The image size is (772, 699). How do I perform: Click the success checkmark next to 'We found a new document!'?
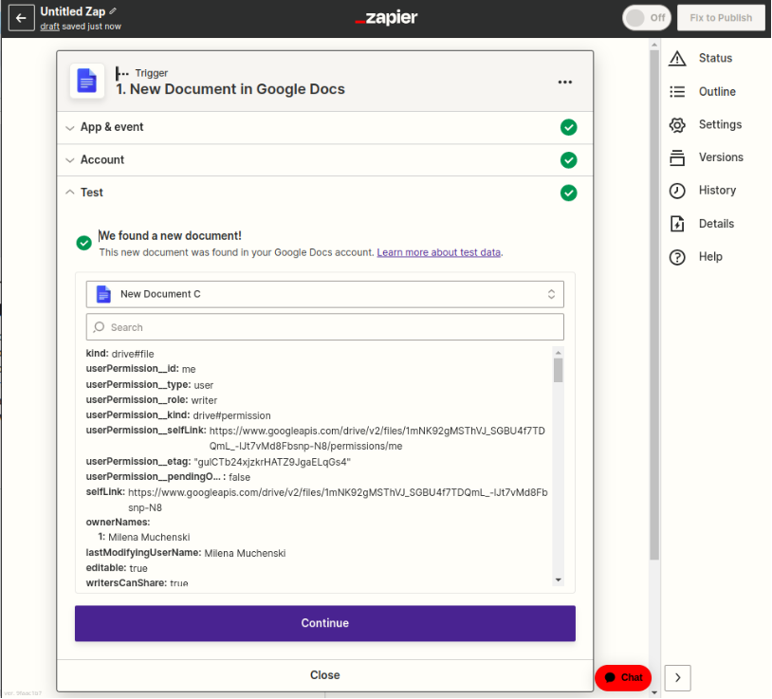coord(83,243)
